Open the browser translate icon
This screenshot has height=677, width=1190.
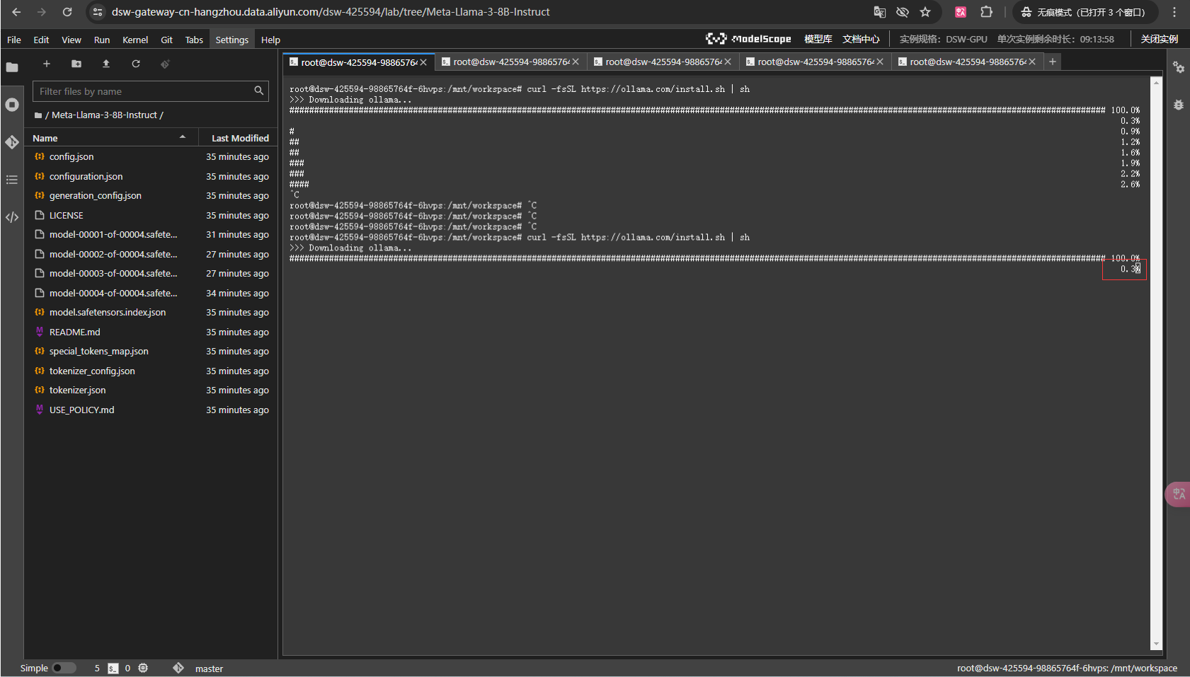[x=880, y=12]
